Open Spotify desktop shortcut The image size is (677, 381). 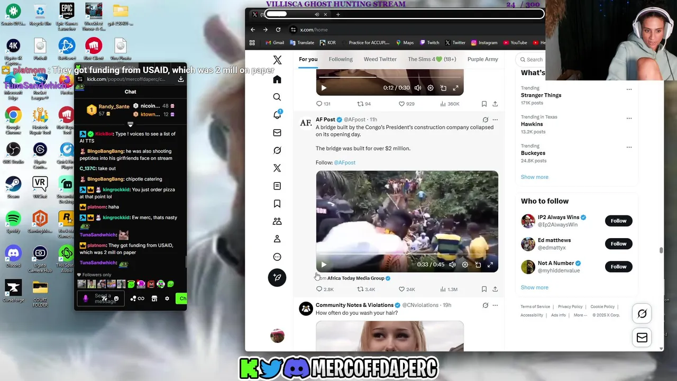13,222
